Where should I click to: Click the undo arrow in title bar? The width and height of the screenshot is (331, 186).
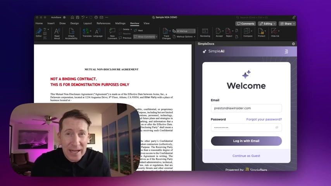(x=83, y=17)
